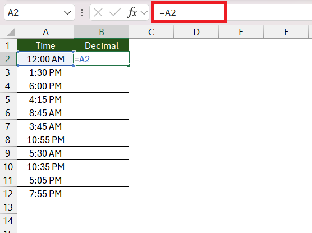Screen dimensions: 312x233
Task: Click cell with 7:55 PM
Action: (45, 194)
